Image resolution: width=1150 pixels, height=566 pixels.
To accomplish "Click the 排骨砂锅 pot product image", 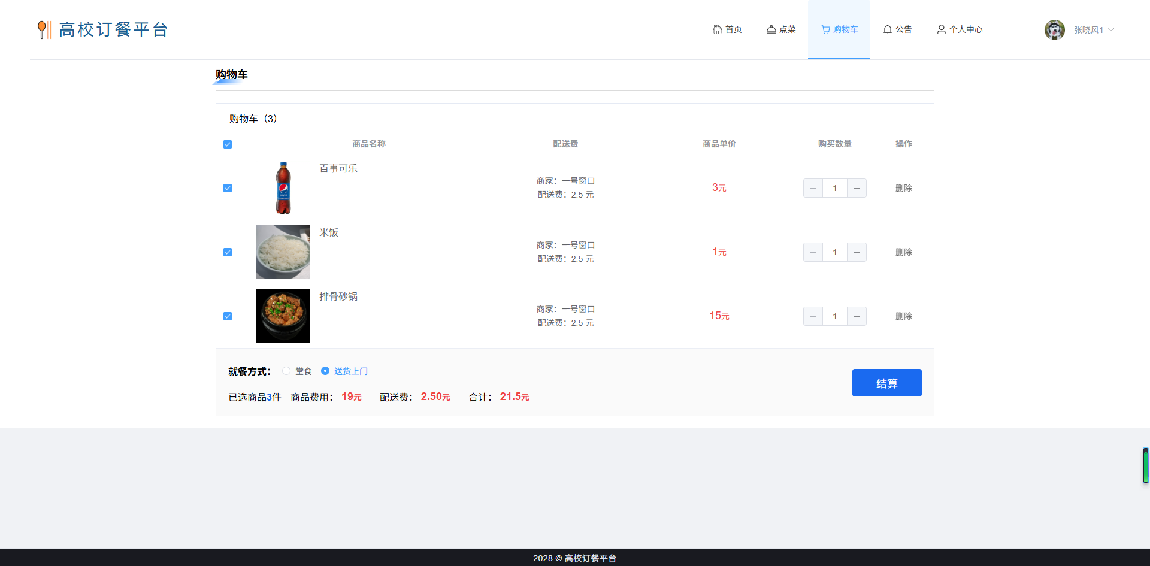I will pyautogui.click(x=283, y=316).
